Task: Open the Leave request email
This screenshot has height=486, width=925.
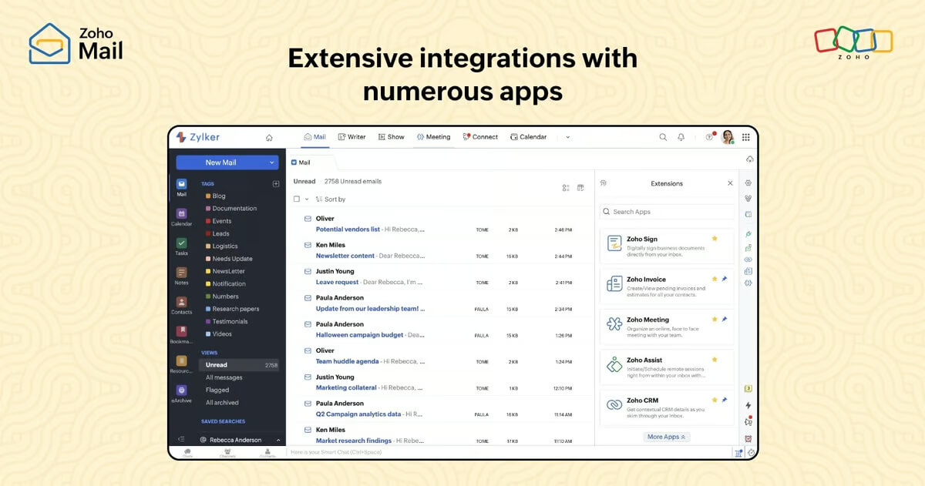Action: [439, 277]
